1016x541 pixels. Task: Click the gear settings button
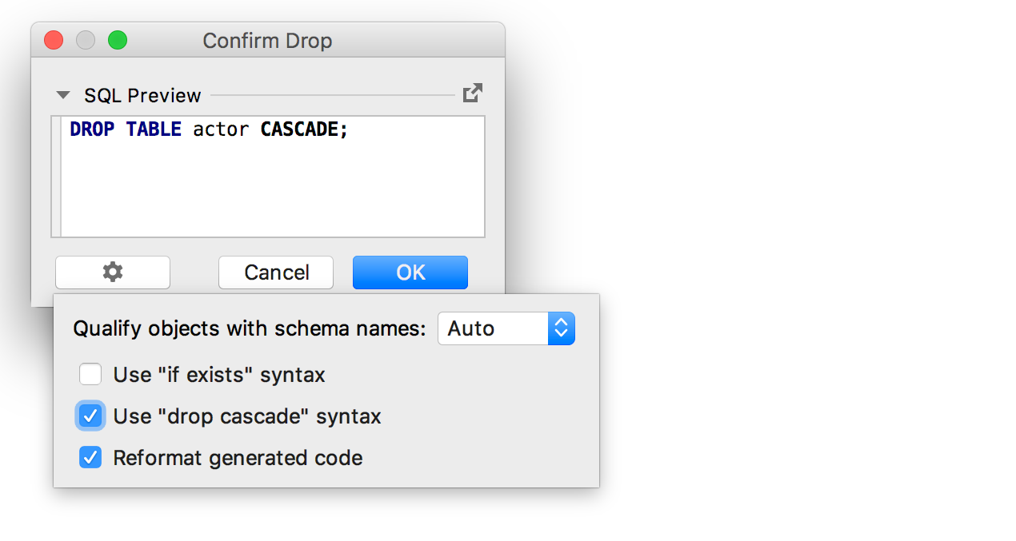pos(113,272)
